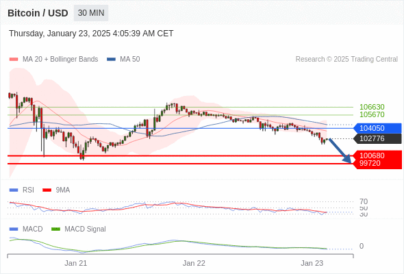Click the green MACD Signal legend swatch
Viewport: 404px width, 274px height.
coord(55,229)
